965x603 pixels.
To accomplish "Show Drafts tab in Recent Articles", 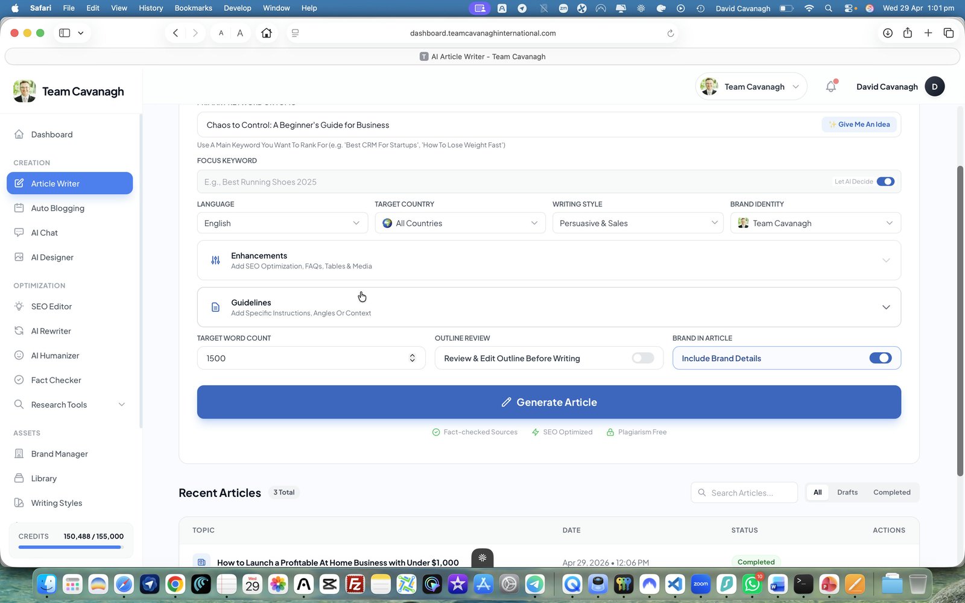I will (x=847, y=493).
